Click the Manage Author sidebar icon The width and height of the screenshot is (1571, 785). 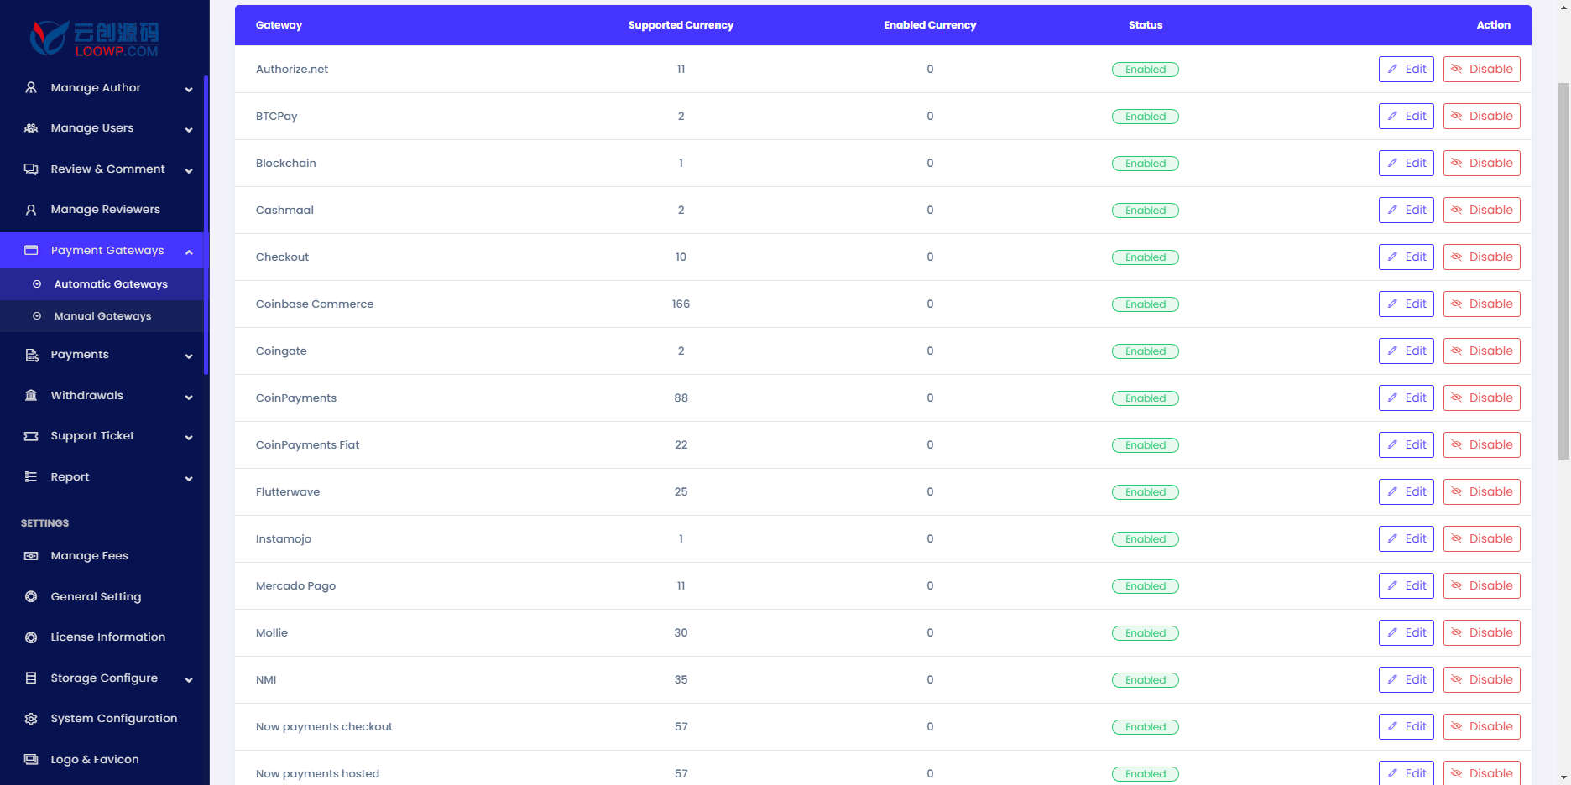pyautogui.click(x=31, y=87)
